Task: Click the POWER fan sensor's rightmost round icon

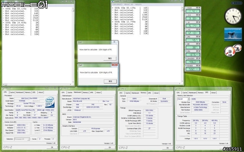Action: coord(199,66)
